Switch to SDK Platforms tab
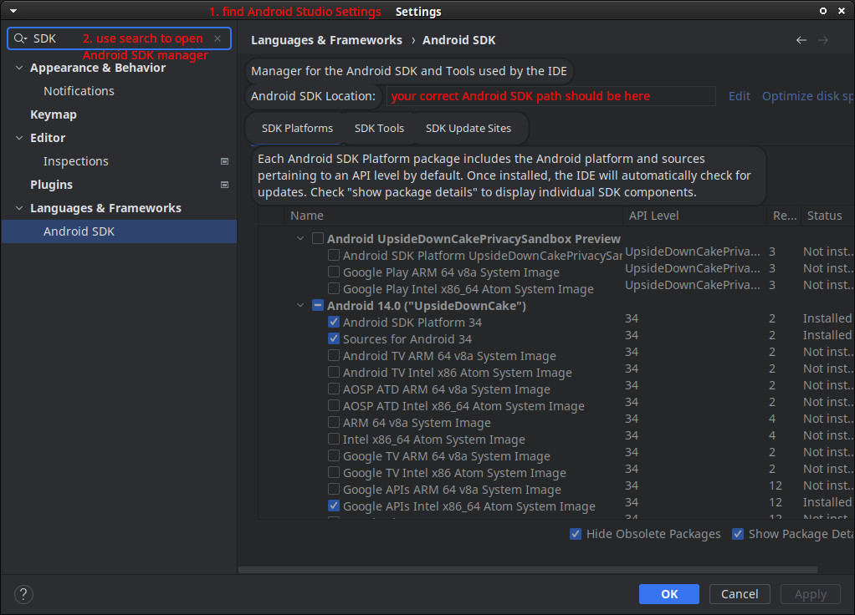Screen dimensions: 855x615 coord(297,128)
